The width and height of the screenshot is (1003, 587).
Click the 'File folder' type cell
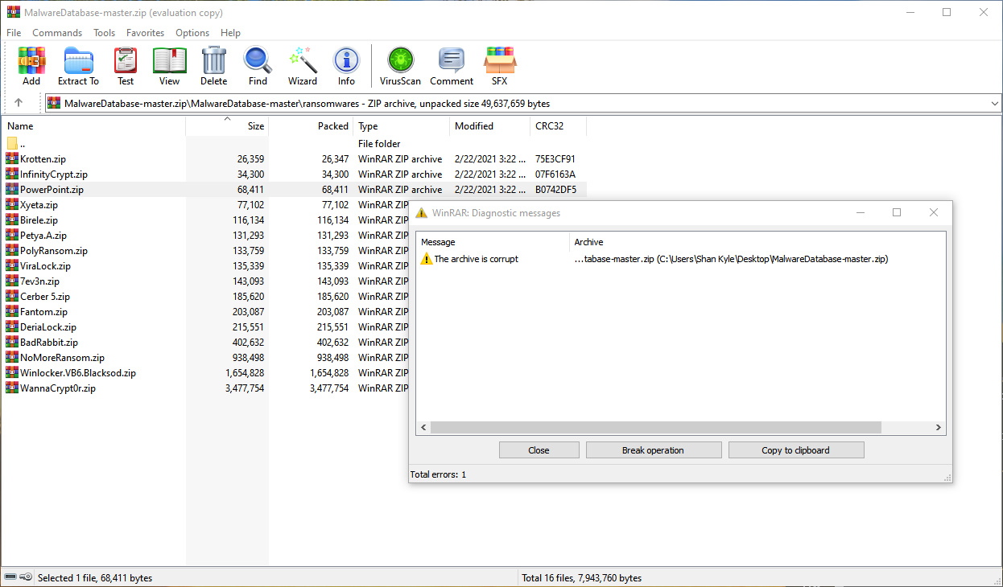(x=379, y=144)
